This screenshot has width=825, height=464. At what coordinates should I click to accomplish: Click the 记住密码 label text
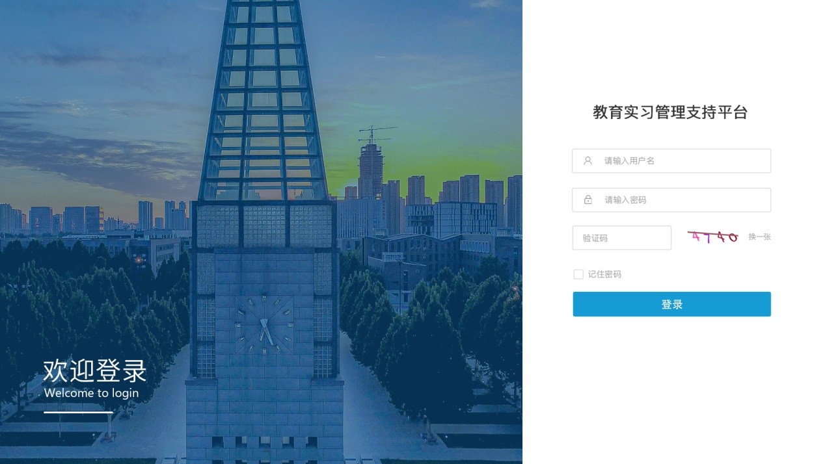coord(604,274)
